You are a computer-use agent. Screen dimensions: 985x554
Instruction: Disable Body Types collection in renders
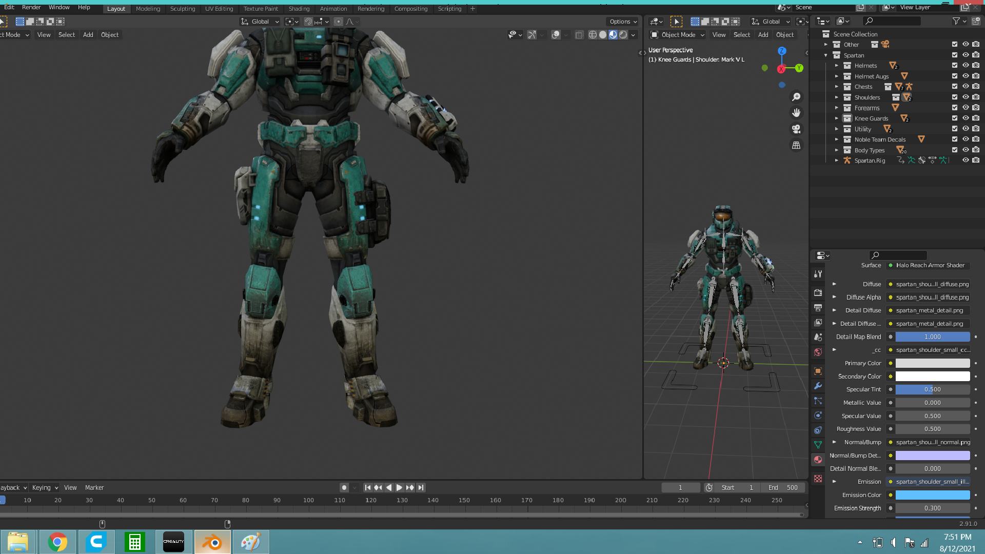point(976,150)
